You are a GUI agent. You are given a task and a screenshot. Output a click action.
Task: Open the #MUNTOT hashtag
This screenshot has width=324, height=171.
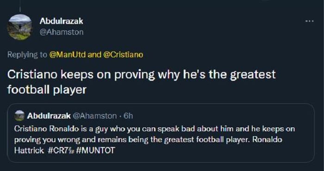[x=95, y=150]
